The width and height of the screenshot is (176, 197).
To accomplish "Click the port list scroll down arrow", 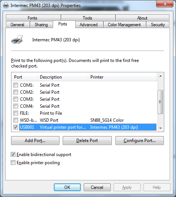I will click(x=161, y=128).
